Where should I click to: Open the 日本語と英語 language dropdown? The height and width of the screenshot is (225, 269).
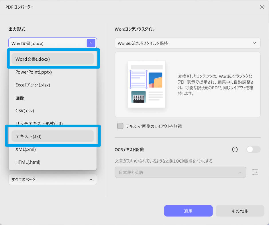180,172
